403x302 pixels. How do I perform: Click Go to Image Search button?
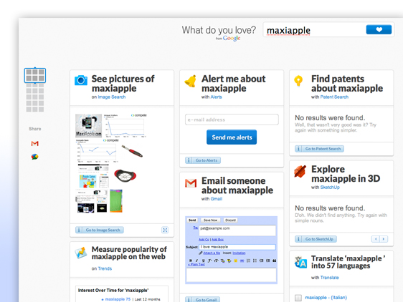coord(100,230)
